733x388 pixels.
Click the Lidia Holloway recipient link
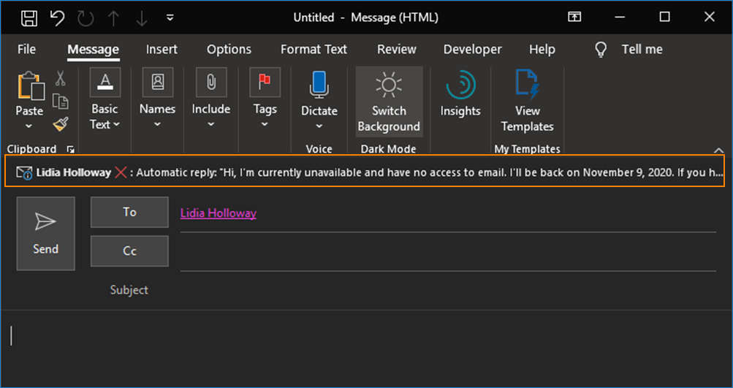[218, 213]
